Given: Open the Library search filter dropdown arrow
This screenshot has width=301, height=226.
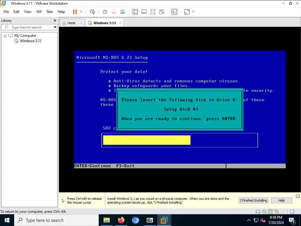Looking at the screenshot, I should (55, 27).
